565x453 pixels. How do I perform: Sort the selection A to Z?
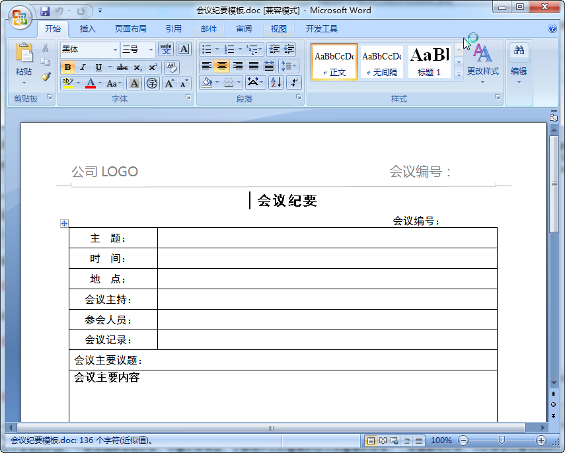coord(276,83)
